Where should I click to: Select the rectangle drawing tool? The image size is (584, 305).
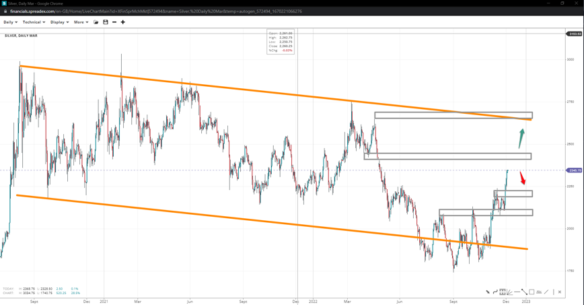pos(532,292)
